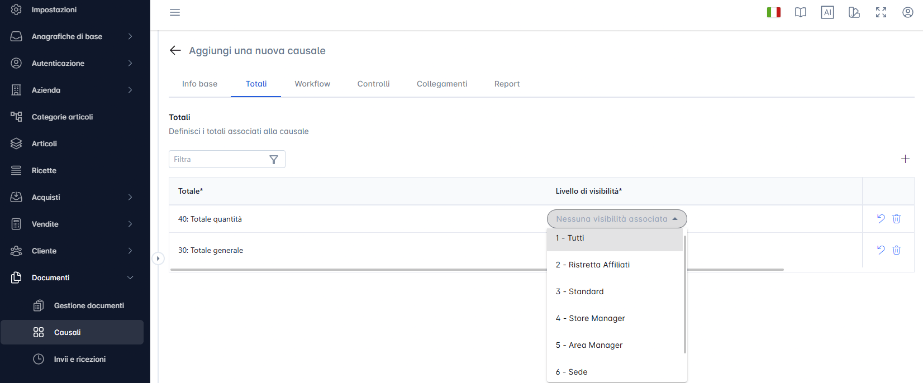Toggle fullscreen mode icon
This screenshot has width=923, height=383.
(881, 12)
